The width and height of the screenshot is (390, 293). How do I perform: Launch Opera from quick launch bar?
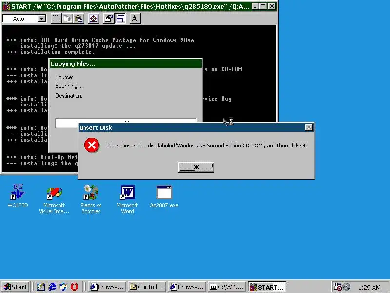click(75, 287)
